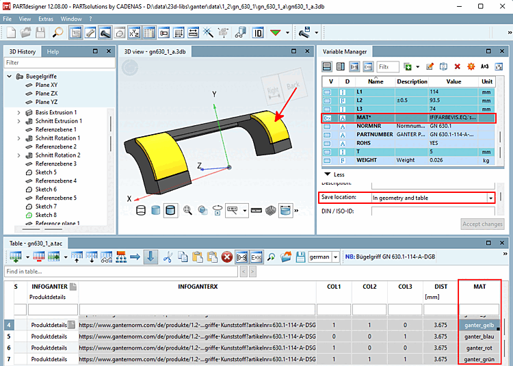The width and height of the screenshot is (513, 366).
Task: Delete variable with red X icon
Action: 457,66
